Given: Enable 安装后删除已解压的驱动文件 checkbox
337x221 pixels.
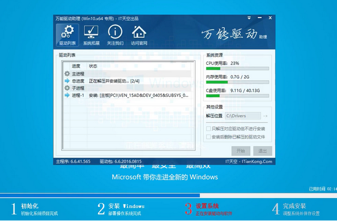Looking at the screenshot, I should [x=208, y=137].
